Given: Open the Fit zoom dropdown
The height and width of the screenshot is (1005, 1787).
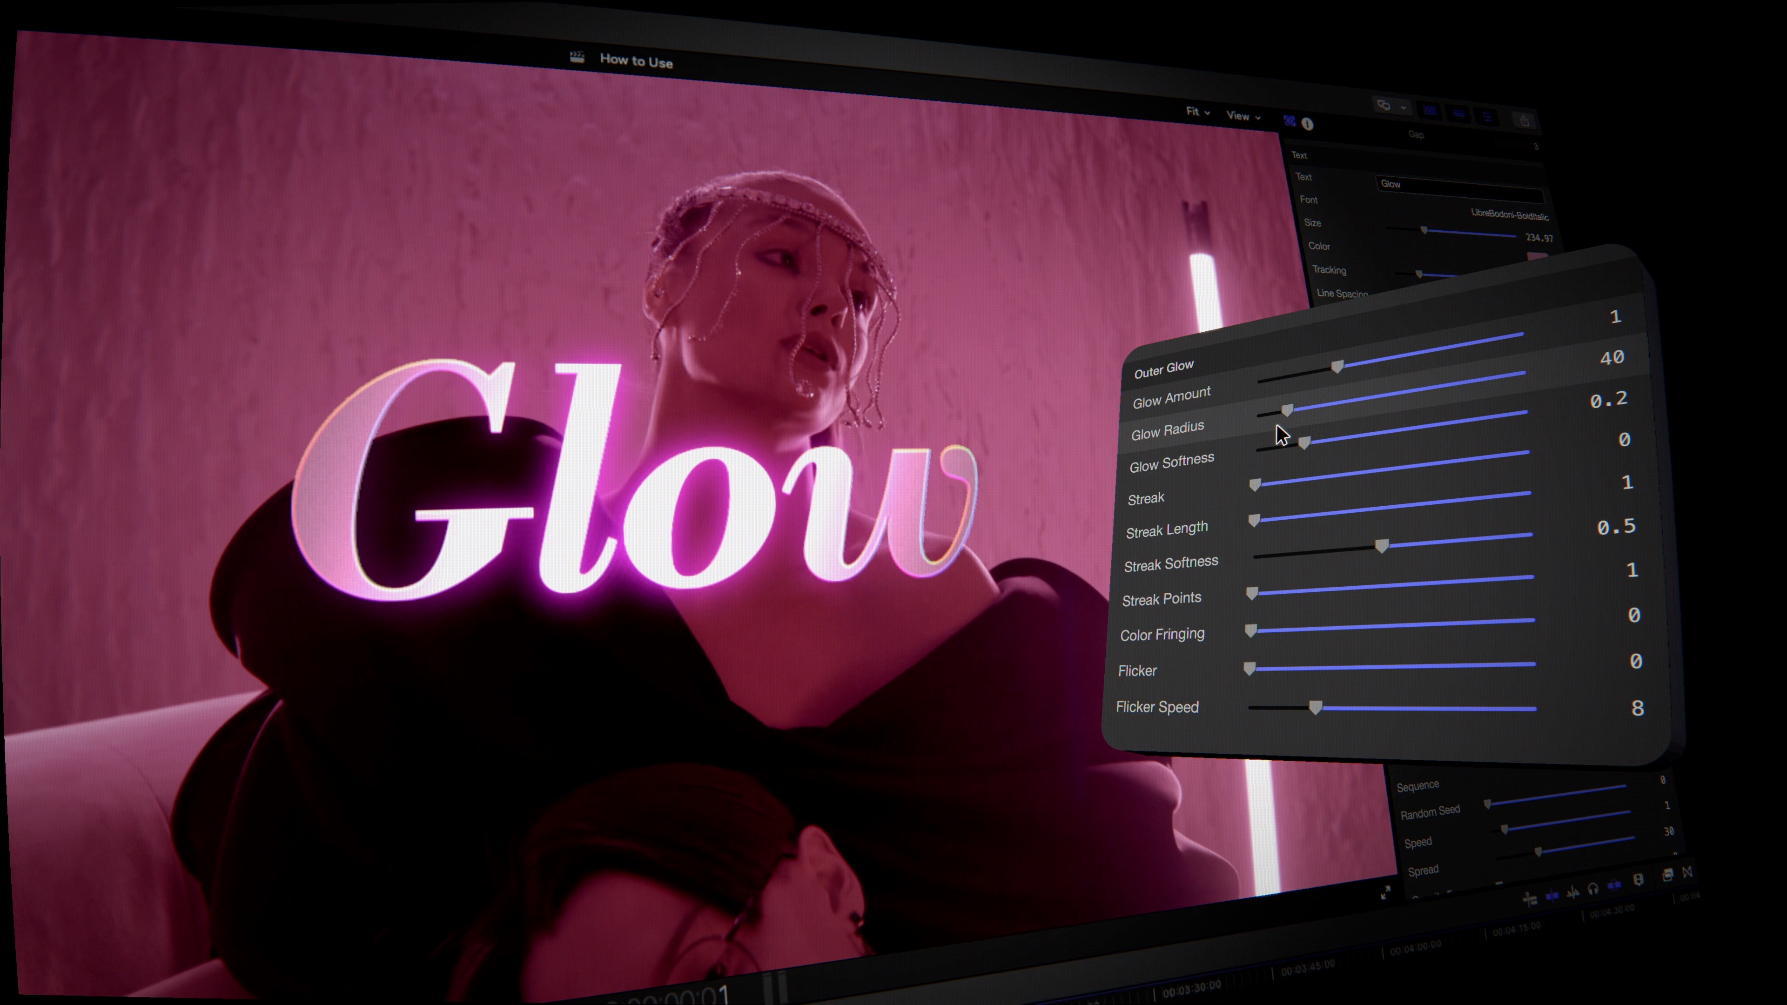Looking at the screenshot, I should (x=1197, y=112).
